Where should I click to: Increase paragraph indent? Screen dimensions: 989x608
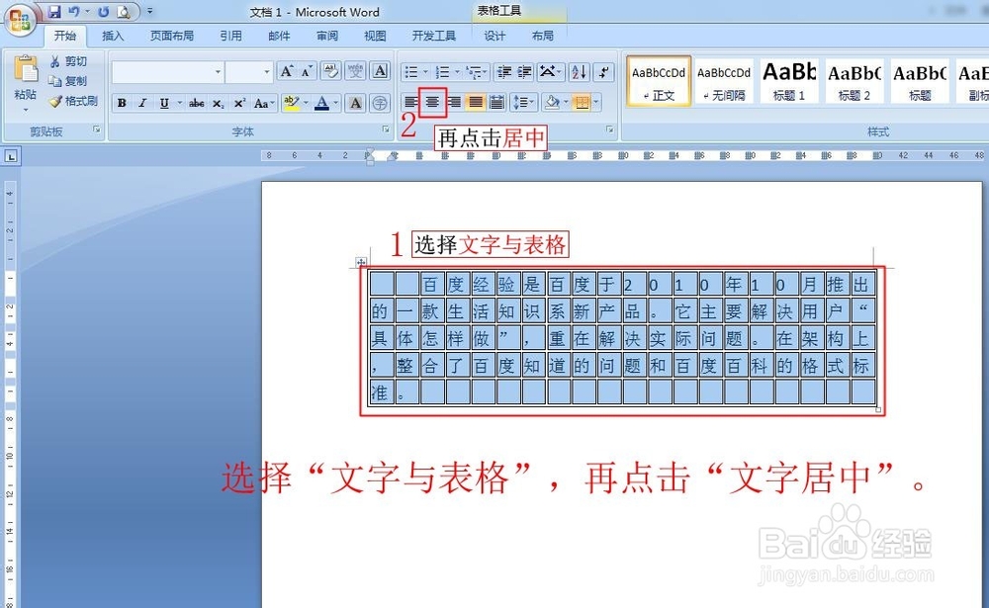point(525,72)
